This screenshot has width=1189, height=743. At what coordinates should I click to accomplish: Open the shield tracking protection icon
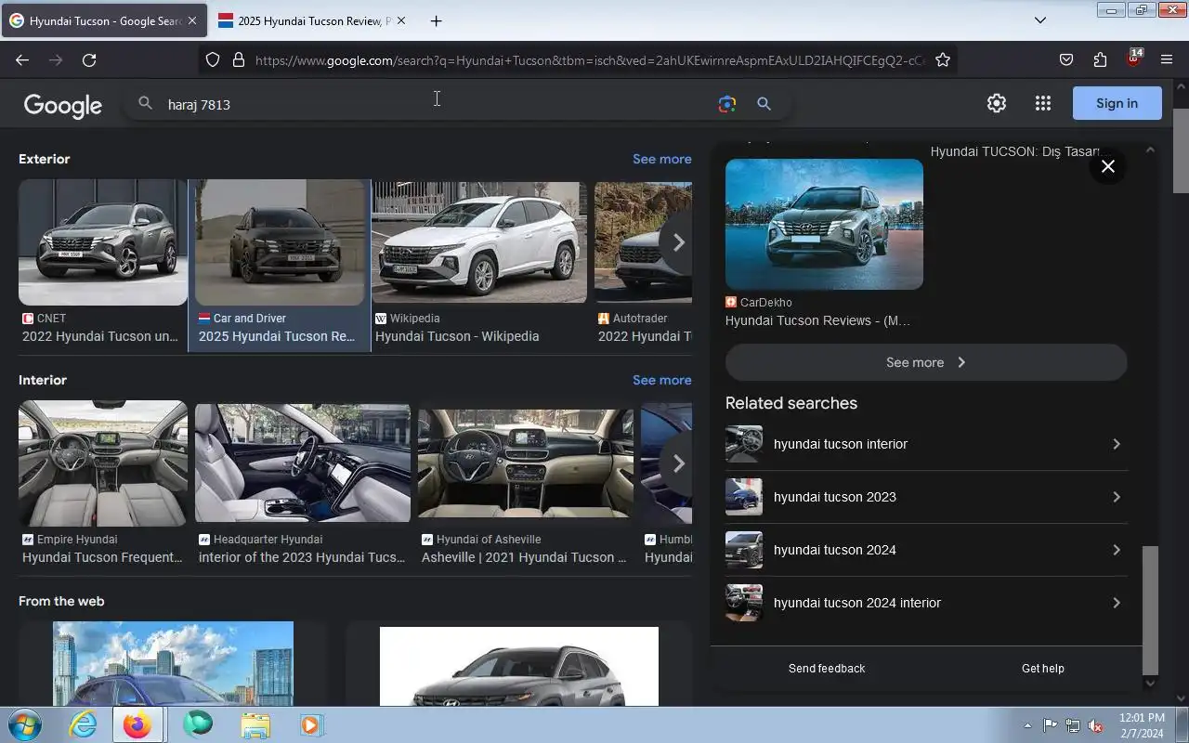point(213,59)
